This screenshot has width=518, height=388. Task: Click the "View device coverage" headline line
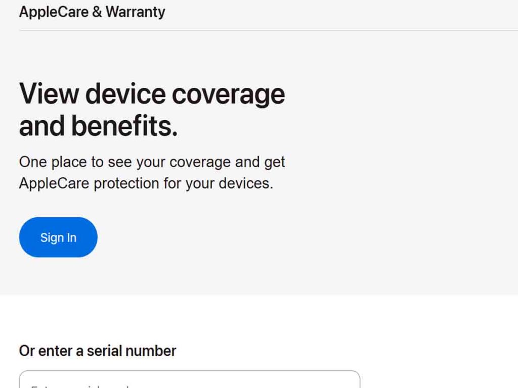[152, 94]
